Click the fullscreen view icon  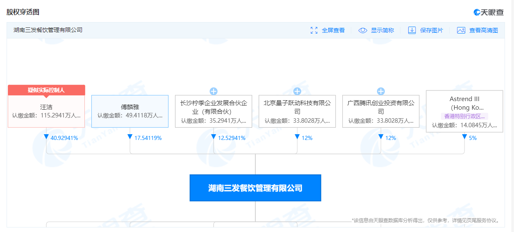(x=314, y=30)
